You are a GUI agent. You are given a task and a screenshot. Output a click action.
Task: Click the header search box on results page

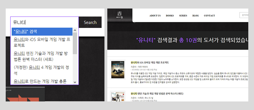(x=244, y=15)
